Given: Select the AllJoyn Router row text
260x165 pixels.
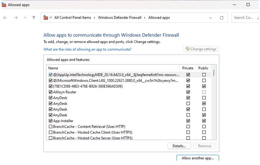Looking at the screenshot, I should pos(65,92).
